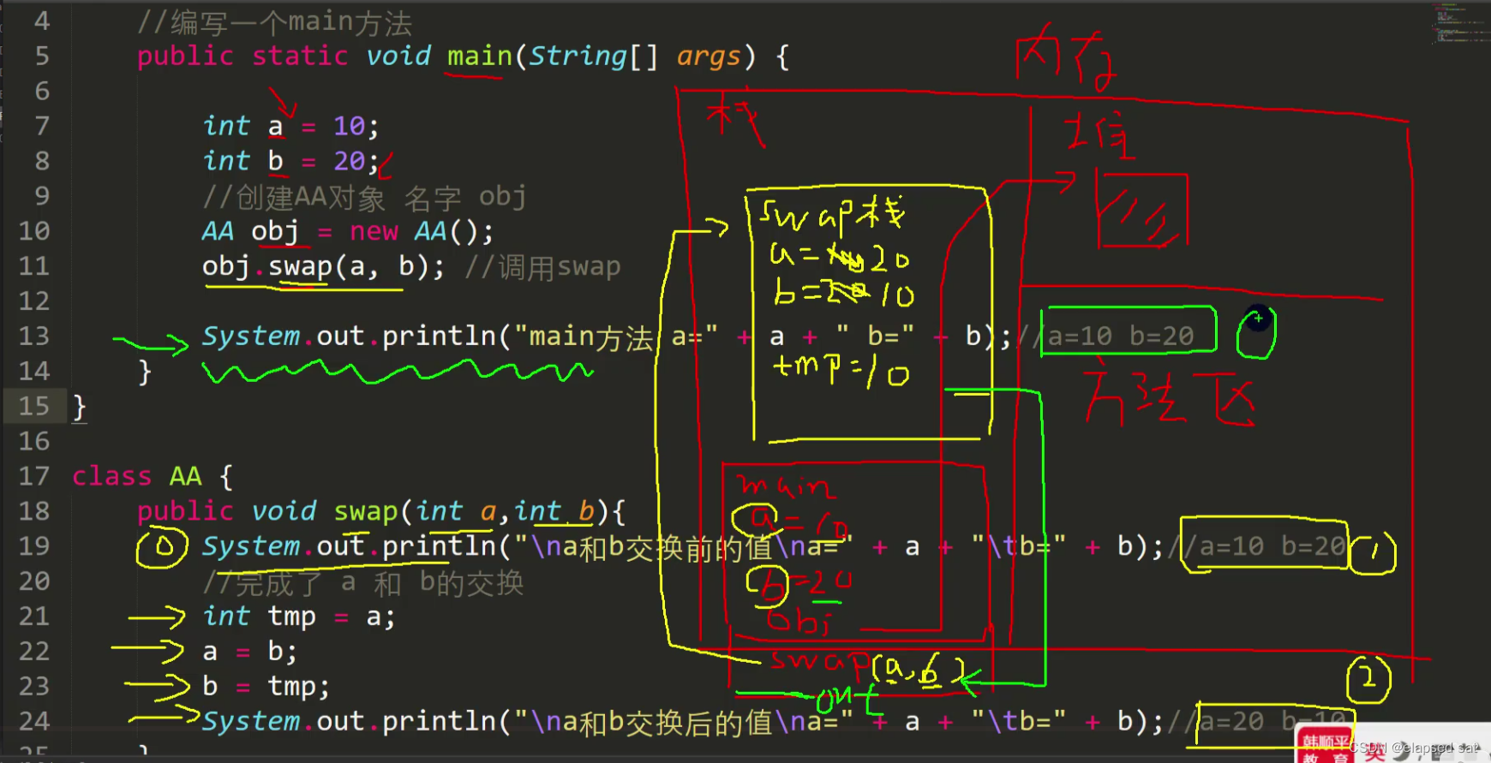Image resolution: width=1491 pixels, height=763 pixels.
Task: Click line number 21 in the gutter
Action: pos(34,617)
